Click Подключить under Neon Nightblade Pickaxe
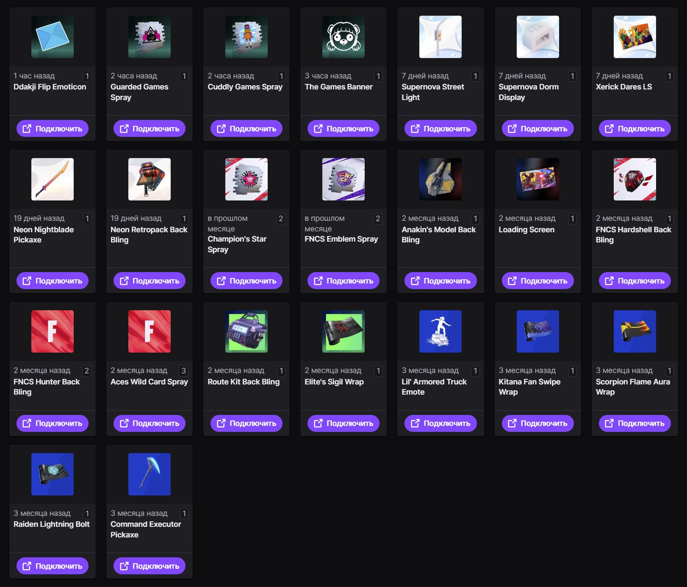Viewport: 687px width, 587px height. (53, 281)
